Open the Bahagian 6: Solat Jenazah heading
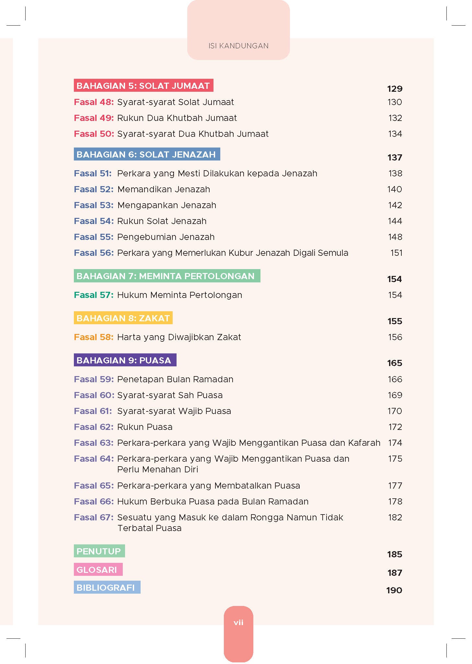472x664 pixels. click(146, 154)
